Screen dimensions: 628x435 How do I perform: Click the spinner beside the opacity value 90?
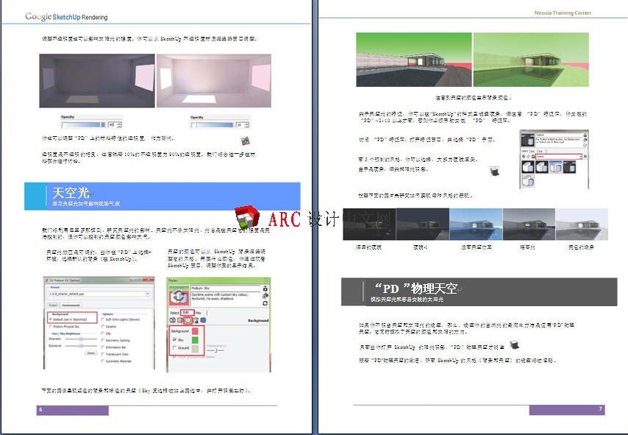coord(119,124)
